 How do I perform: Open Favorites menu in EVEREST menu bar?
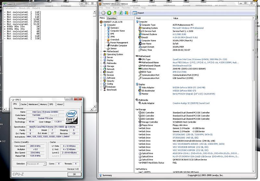coord(126,8)
